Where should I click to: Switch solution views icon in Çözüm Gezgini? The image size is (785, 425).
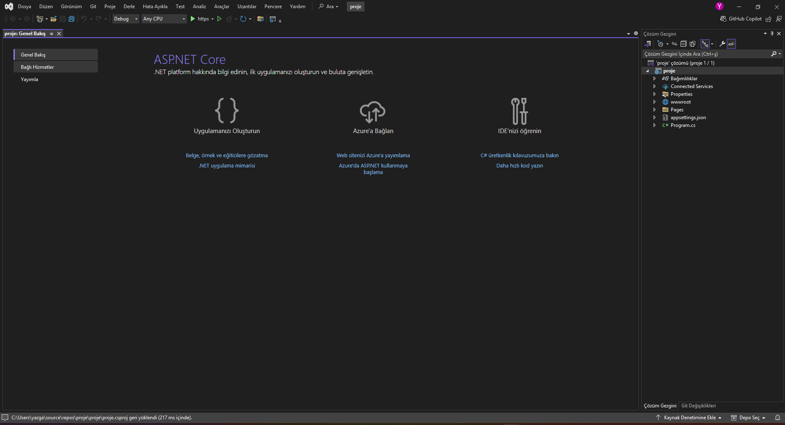pos(648,44)
